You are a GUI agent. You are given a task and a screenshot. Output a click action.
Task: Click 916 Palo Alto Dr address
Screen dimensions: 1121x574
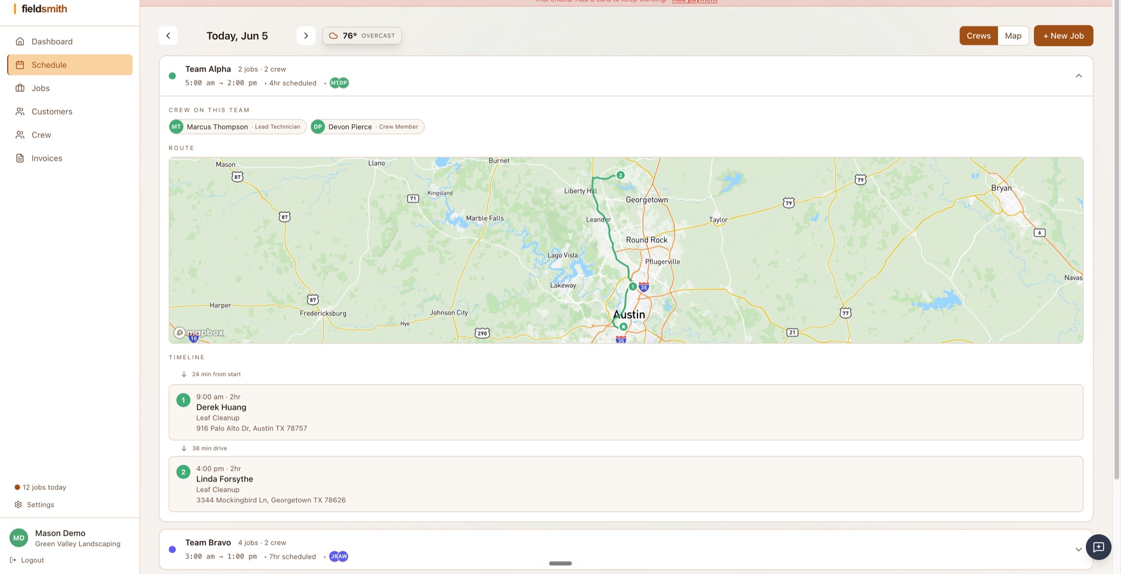(252, 429)
